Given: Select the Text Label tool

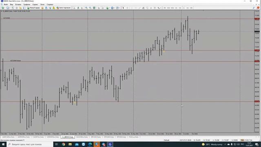Looking at the screenshot, I should 155,8.
